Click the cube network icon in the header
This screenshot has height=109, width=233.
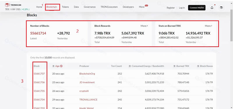221,8
